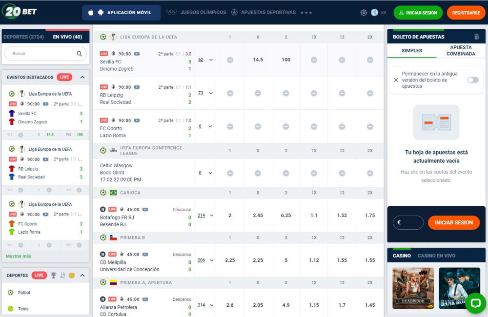Screen dimensions: 488x317
Task: Click the 20BET logo
Action: [x=20, y=12]
